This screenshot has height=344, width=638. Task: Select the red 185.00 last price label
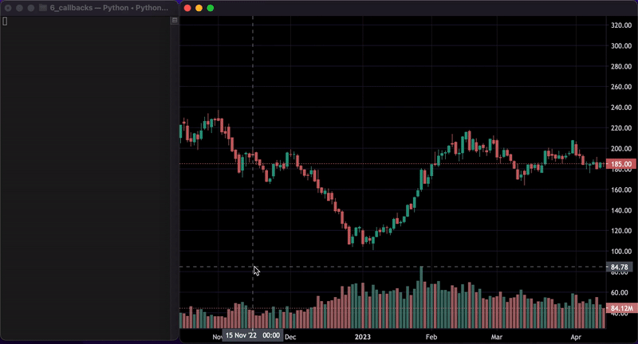tap(620, 164)
